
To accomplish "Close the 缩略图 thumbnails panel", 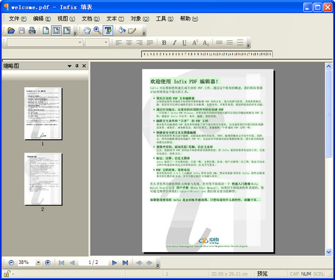I will coord(84,66).
